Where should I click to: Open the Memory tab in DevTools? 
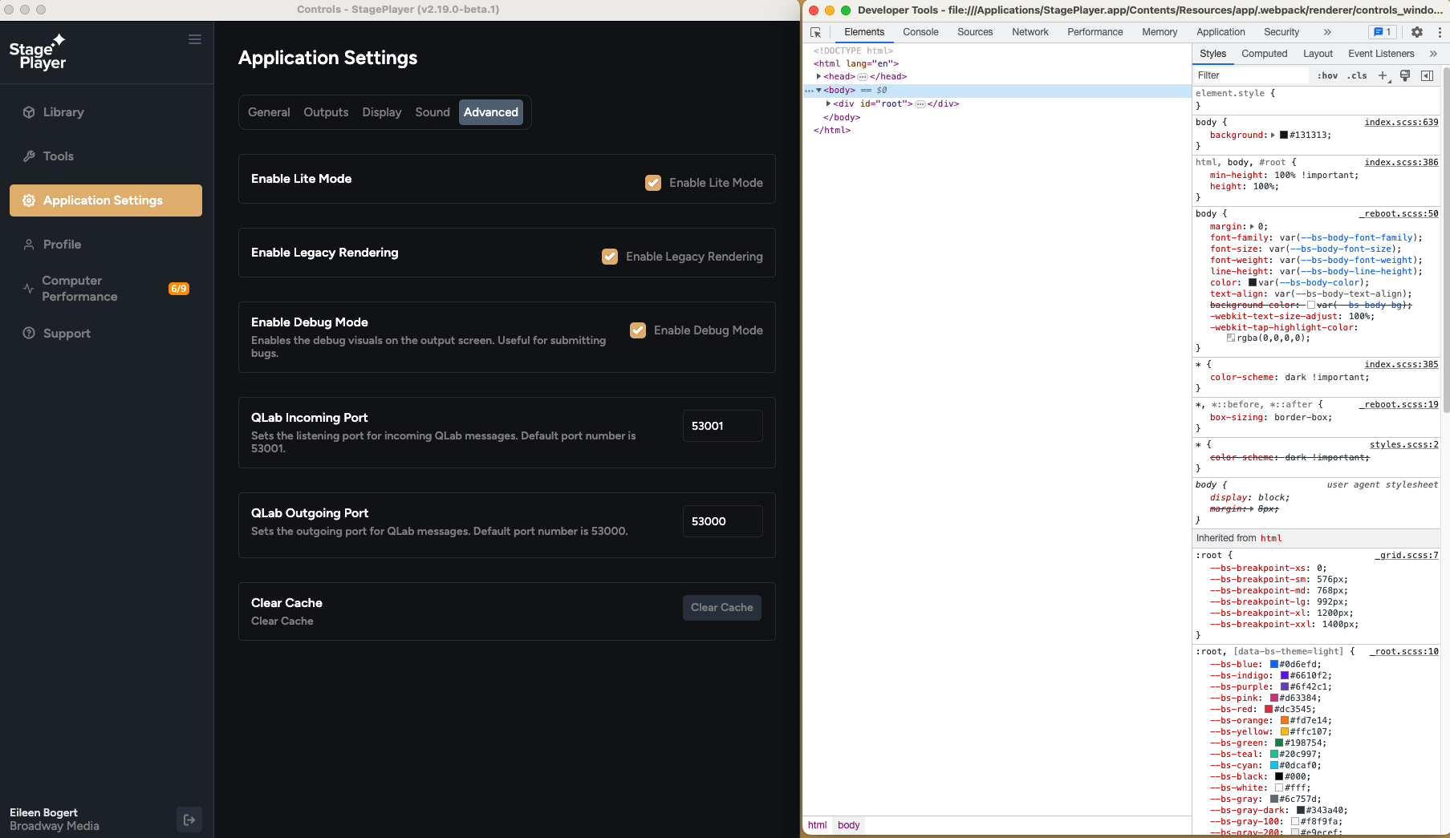point(1160,32)
